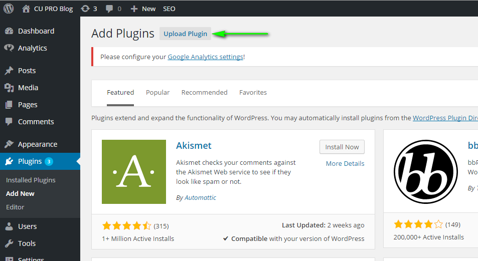Open the WordPress Plugin Directory link
This screenshot has width=478, height=261.
click(x=445, y=118)
